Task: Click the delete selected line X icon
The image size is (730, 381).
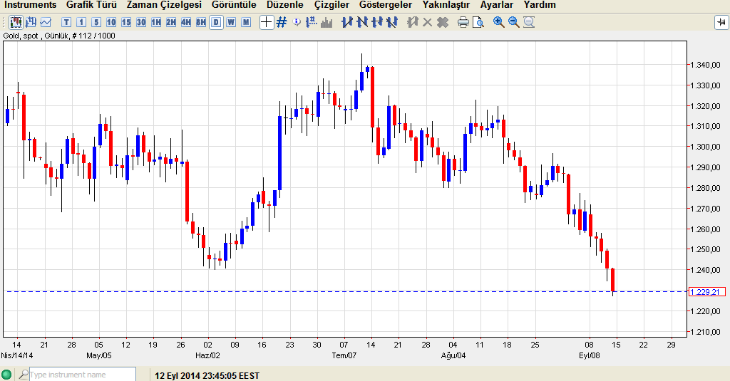Action: [x=427, y=22]
